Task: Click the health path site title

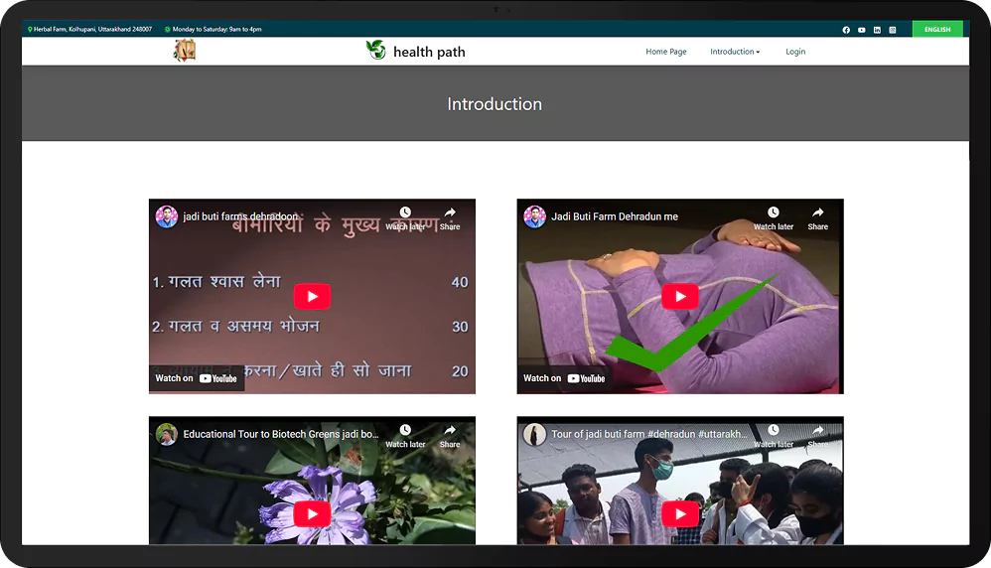Action: pos(429,52)
